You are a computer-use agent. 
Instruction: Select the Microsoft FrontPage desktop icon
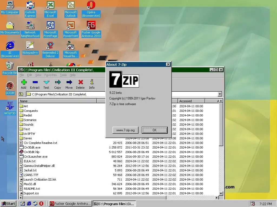point(50,29)
